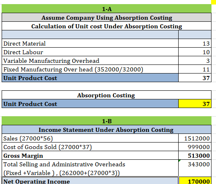Select the white Unit Product Cost value 37
The image size is (216, 184).
click(x=195, y=78)
